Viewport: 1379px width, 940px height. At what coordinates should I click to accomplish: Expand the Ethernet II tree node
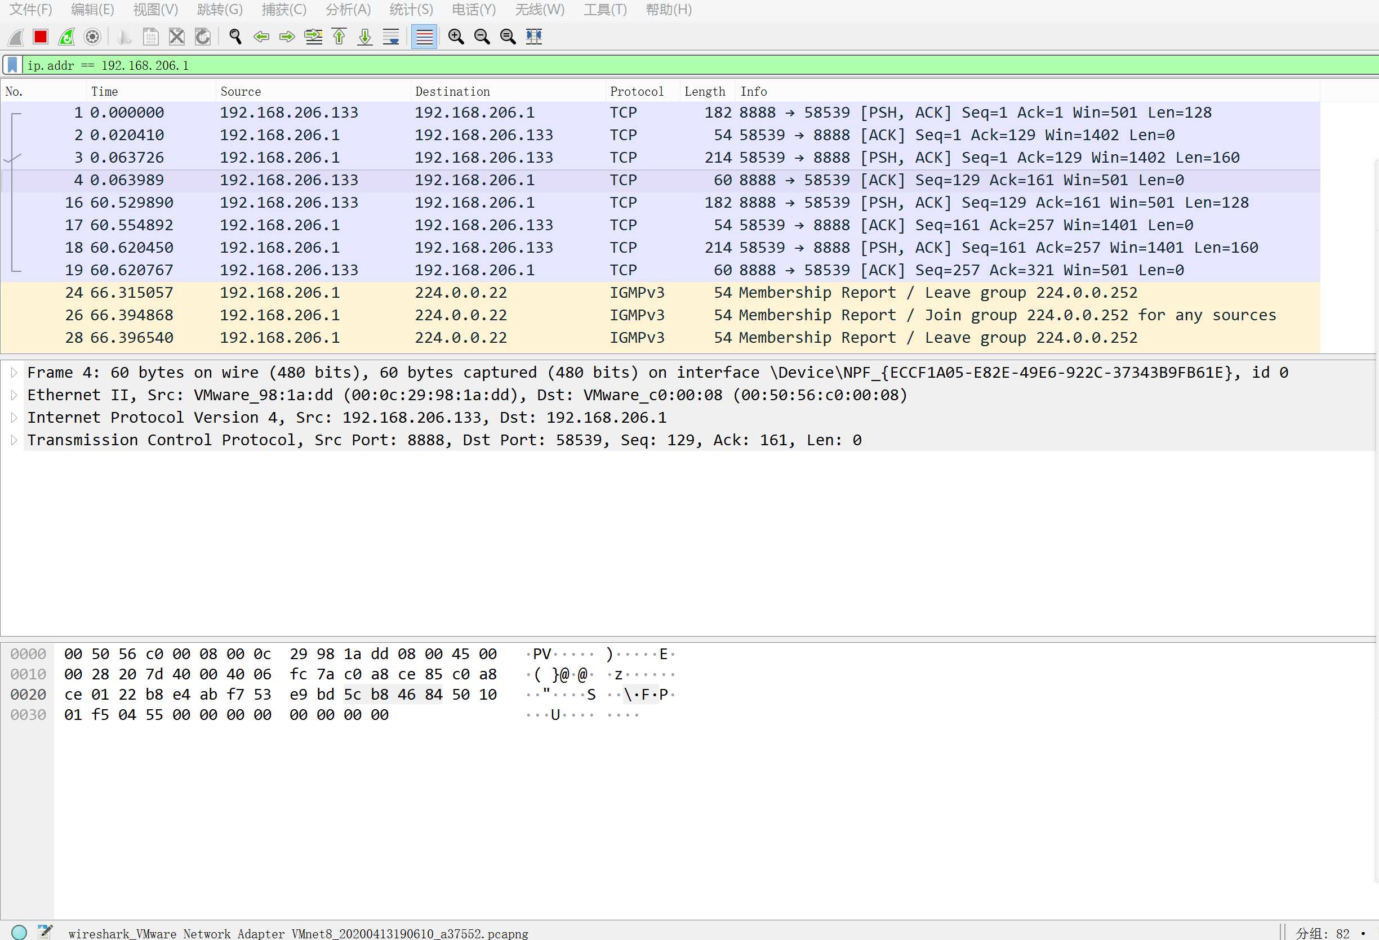14,395
